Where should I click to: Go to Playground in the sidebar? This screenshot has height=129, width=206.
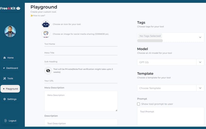pyautogui.click(x=10, y=89)
